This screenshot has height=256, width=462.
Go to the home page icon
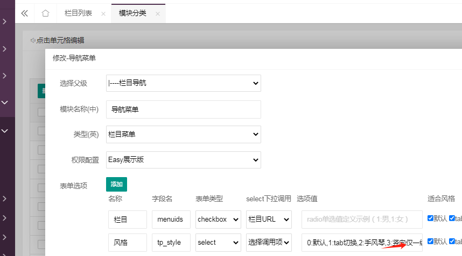(46, 13)
